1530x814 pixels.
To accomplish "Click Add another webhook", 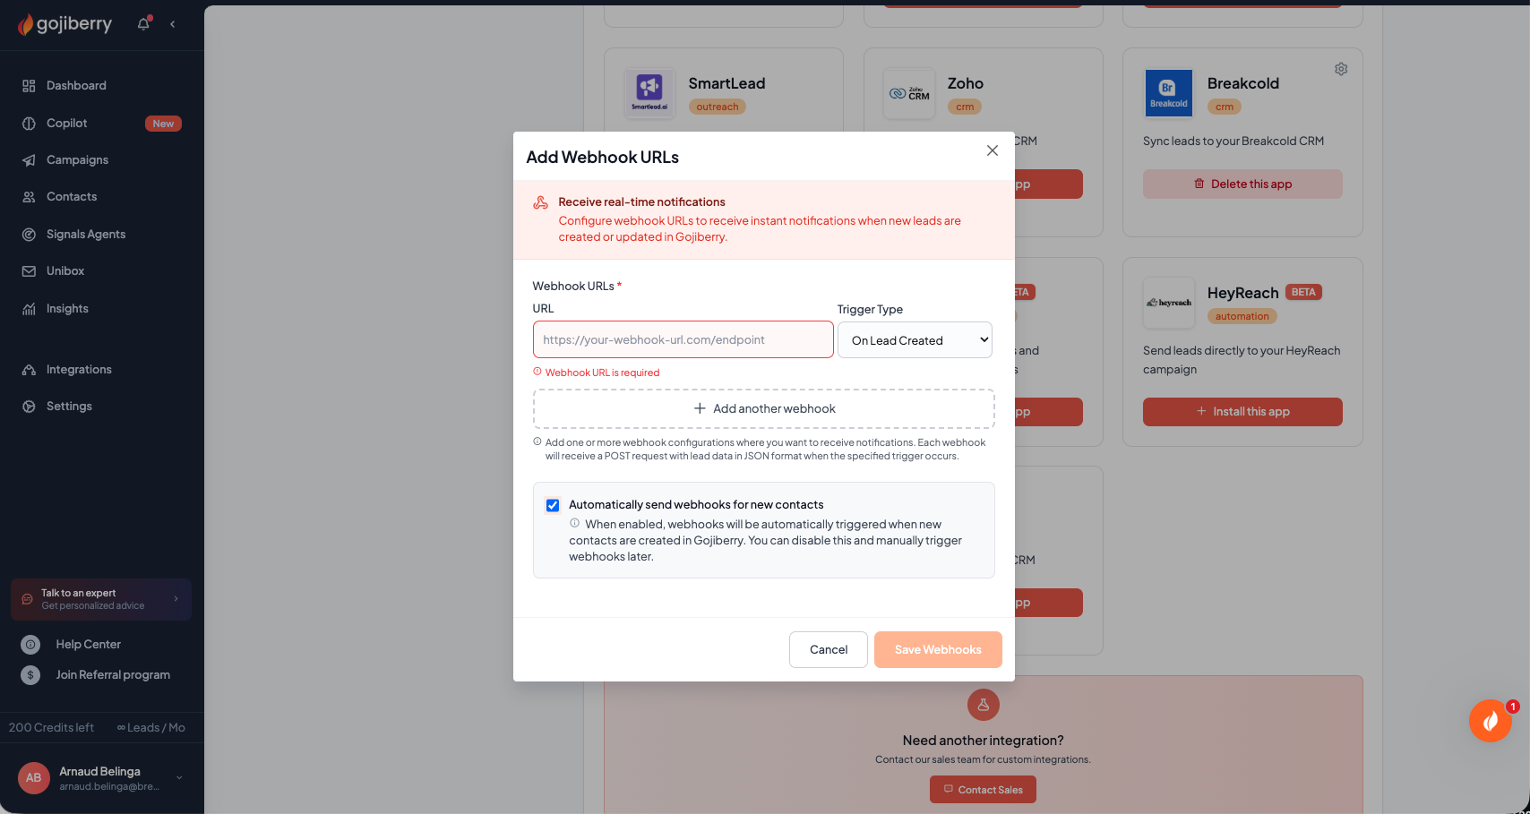I will (764, 409).
